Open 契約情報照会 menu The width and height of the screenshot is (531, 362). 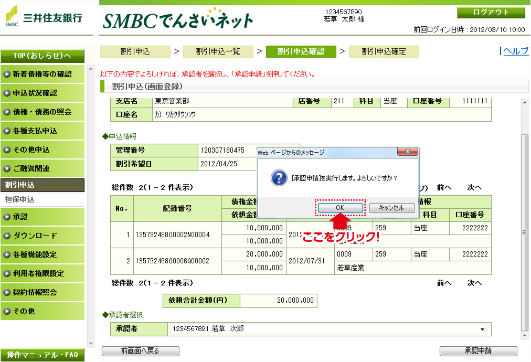[x=43, y=292]
